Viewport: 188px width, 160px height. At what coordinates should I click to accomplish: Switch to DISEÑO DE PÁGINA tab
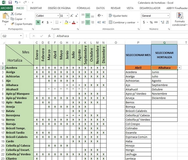pos(59,8)
